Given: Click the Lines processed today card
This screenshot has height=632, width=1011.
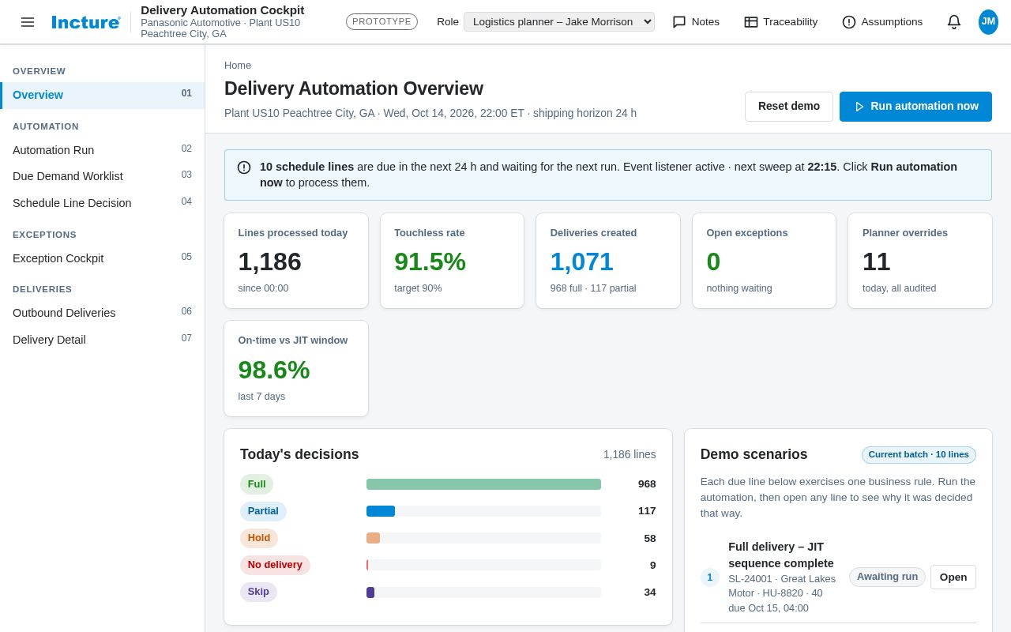Looking at the screenshot, I should (296, 261).
